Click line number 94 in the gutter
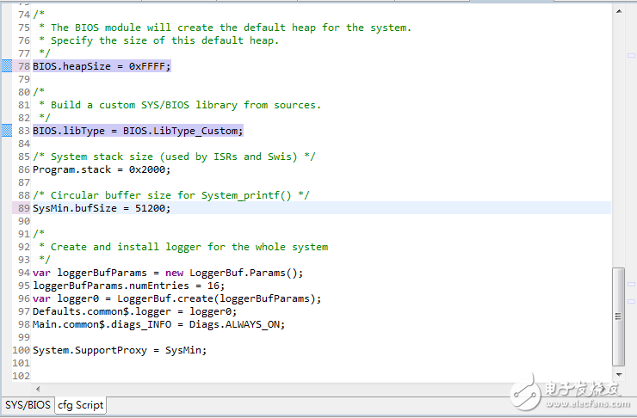Viewport: 637px width, 418px height. click(x=24, y=273)
